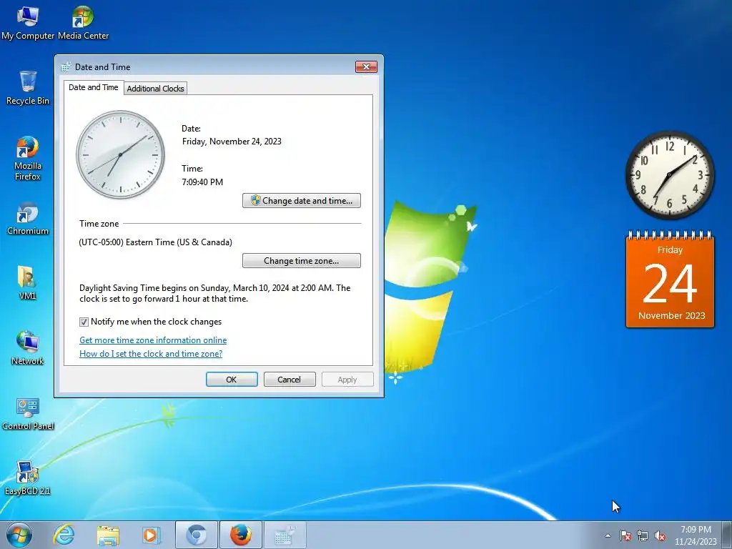Select EasyBCD 2.1 desktop shortcut

tap(28, 478)
